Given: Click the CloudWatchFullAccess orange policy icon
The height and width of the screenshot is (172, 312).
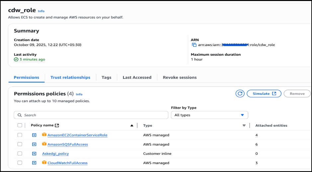Looking at the screenshot, I should tap(44, 163).
